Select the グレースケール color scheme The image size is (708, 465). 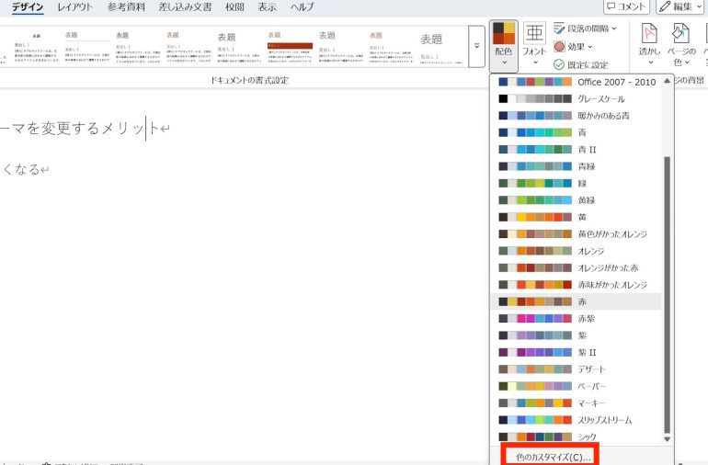[x=579, y=98]
